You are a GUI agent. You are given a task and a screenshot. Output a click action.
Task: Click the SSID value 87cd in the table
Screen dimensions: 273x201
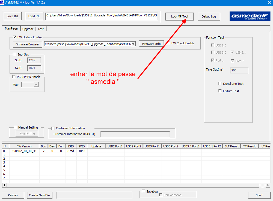[71, 151]
